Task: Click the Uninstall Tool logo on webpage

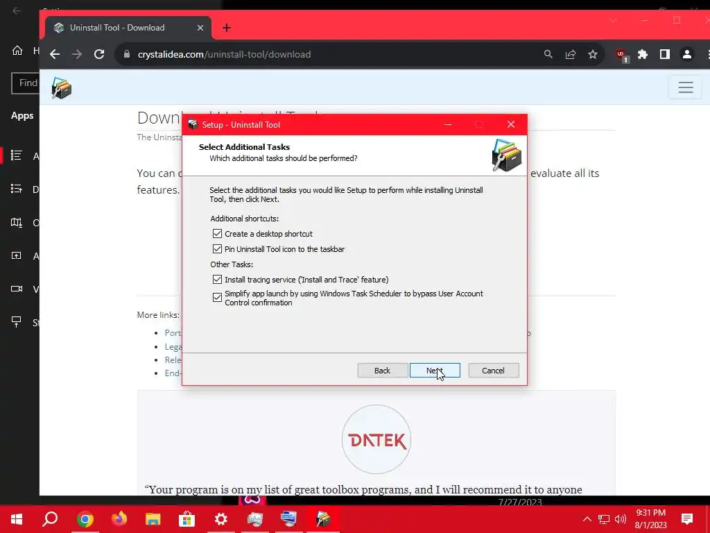Action: (x=62, y=87)
